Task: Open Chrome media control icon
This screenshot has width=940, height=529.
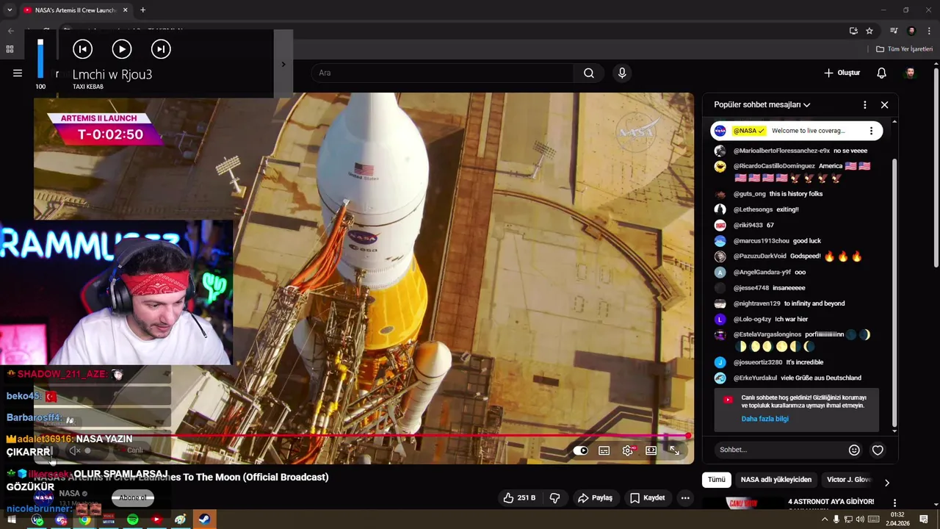Action: coord(894,31)
